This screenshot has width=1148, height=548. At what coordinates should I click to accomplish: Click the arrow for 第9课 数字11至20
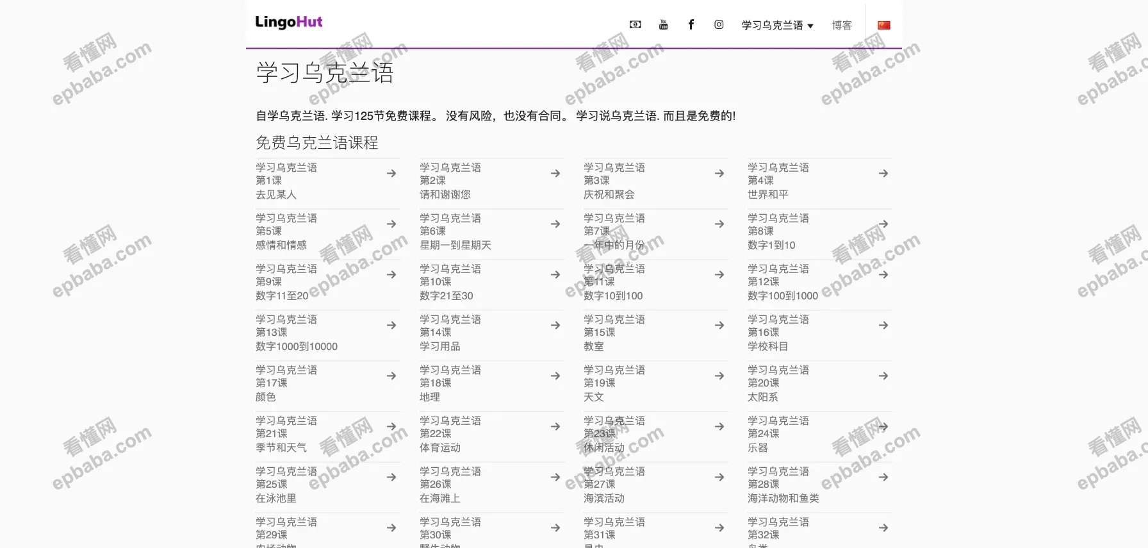tap(391, 274)
